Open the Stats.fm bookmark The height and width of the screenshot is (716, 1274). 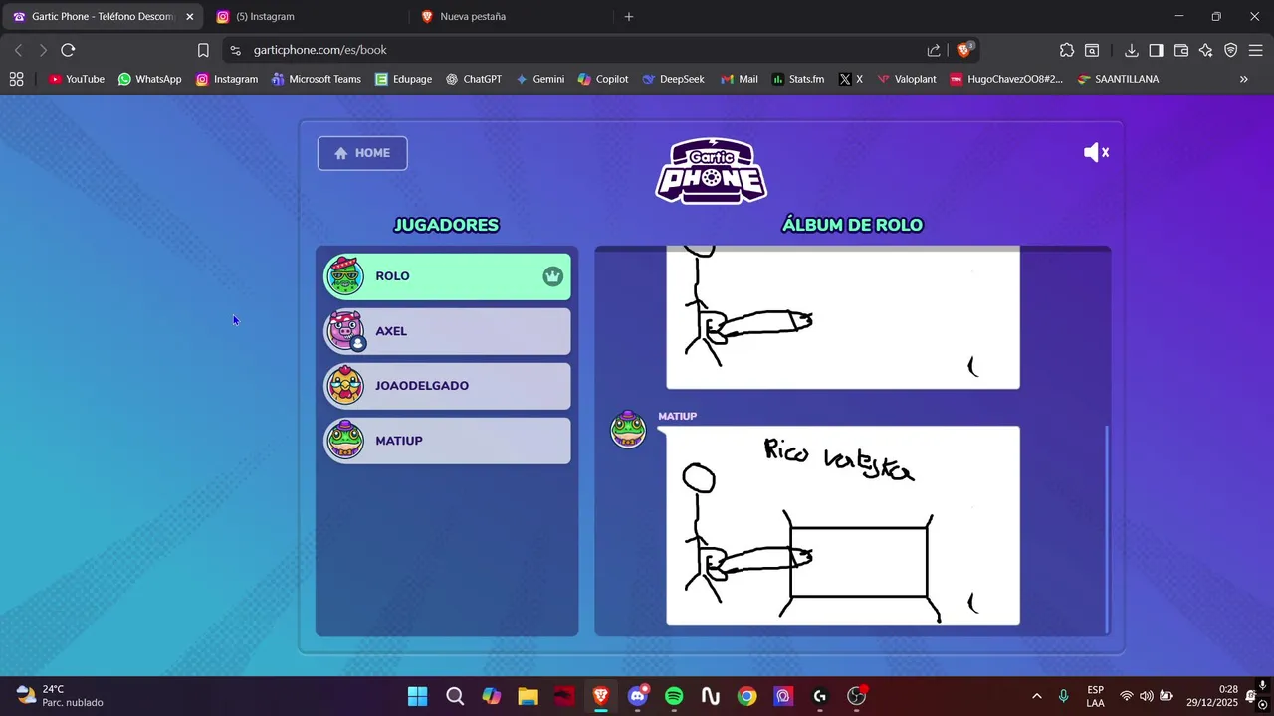(x=797, y=79)
